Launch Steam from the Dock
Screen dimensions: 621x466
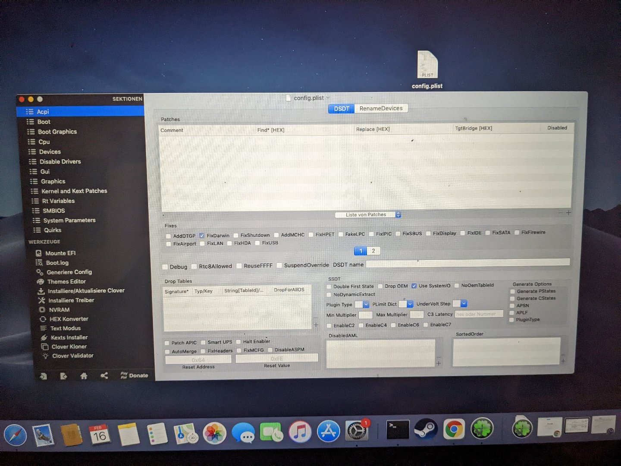pos(426,429)
